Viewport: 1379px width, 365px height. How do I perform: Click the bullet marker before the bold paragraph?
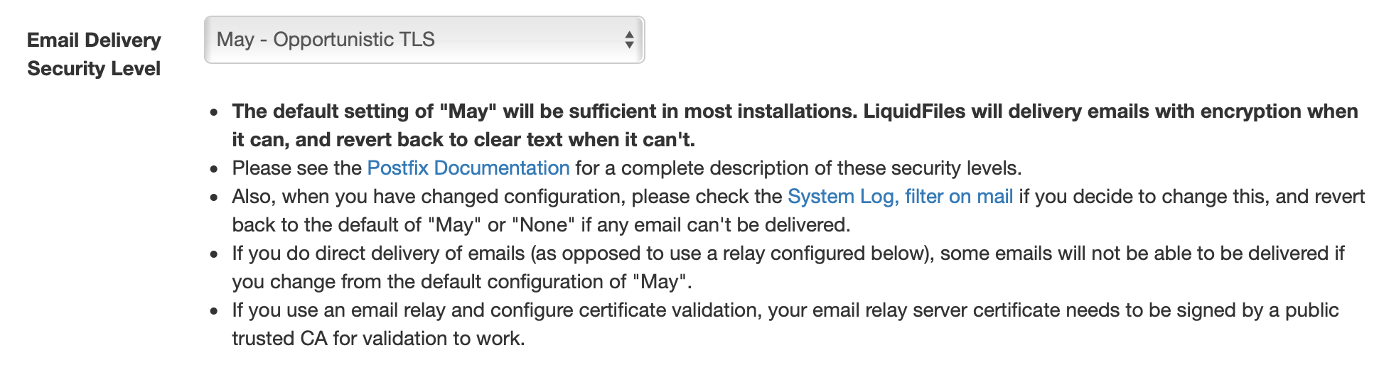click(x=214, y=113)
